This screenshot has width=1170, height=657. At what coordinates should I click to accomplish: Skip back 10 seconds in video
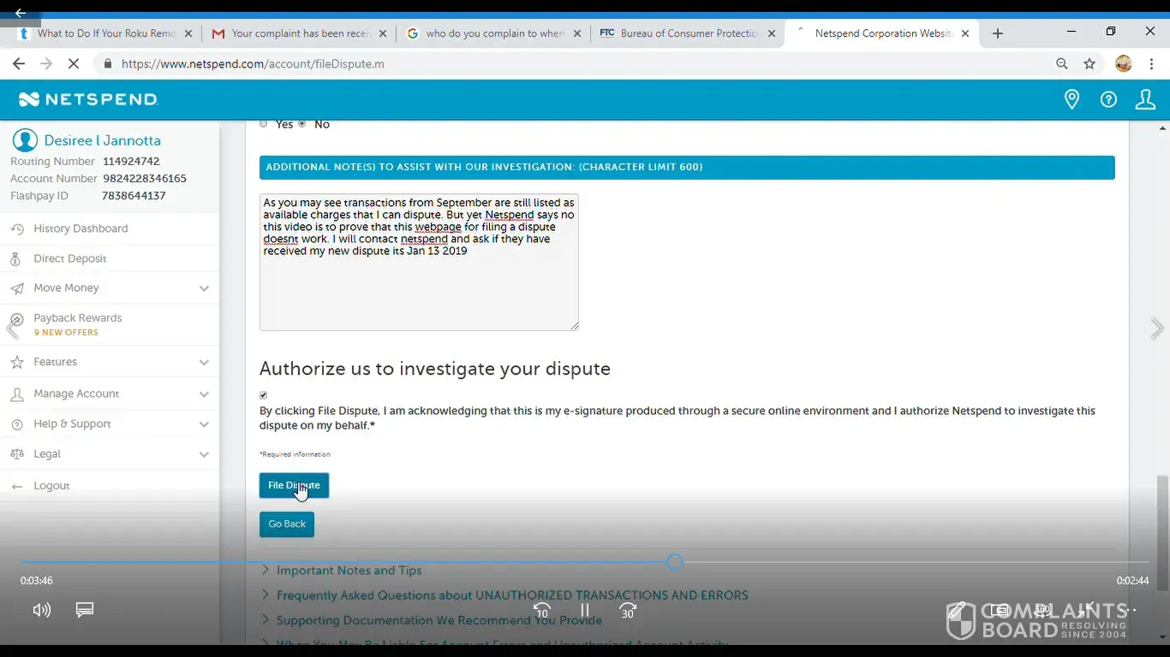541,611
